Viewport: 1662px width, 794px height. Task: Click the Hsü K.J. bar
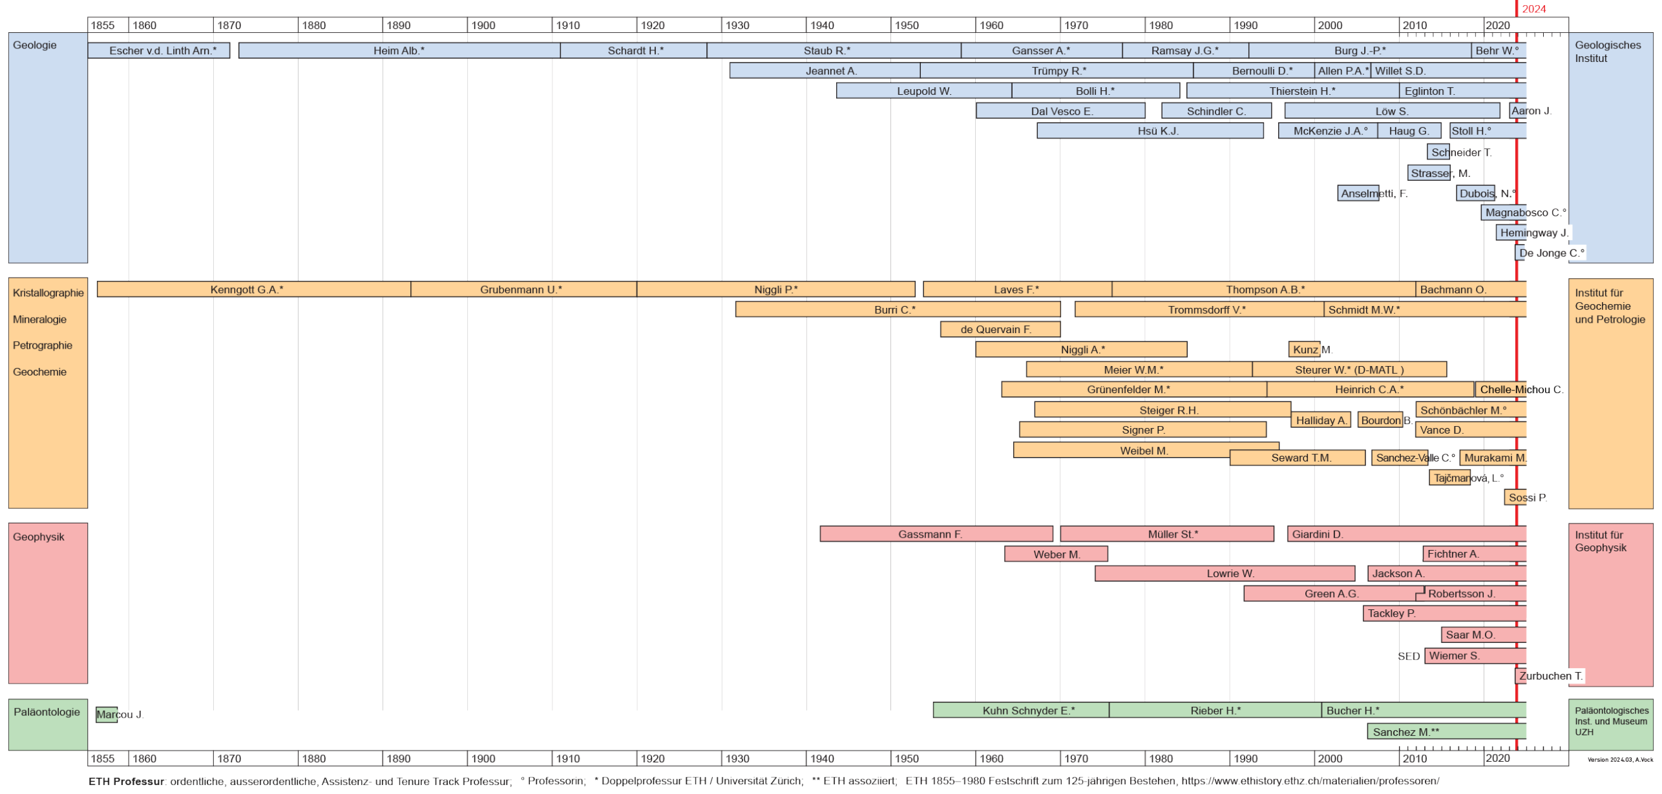pyautogui.click(x=1150, y=130)
